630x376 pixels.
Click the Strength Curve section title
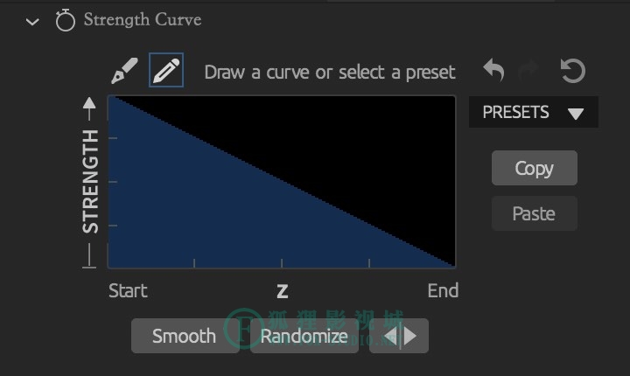(143, 20)
